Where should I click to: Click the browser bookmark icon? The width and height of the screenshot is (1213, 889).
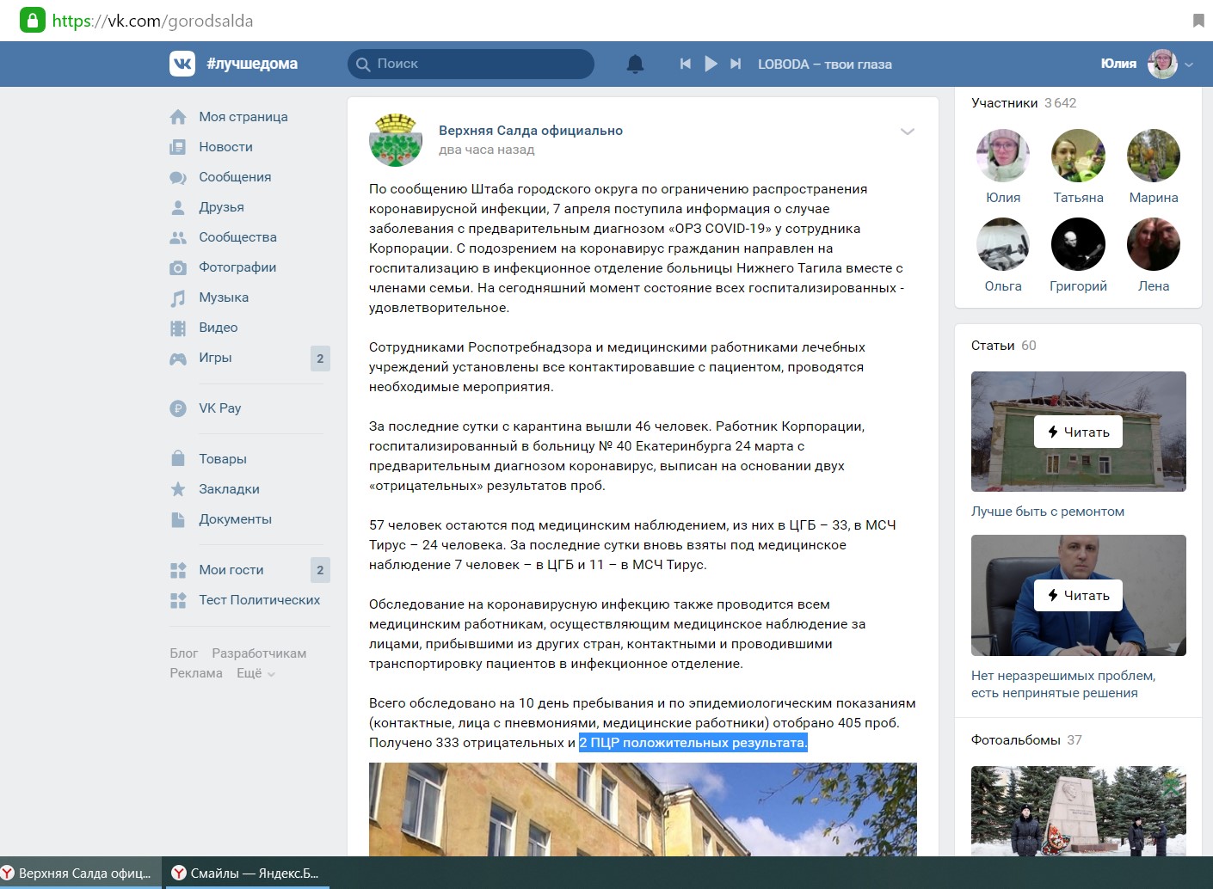click(x=1198, y=21)
